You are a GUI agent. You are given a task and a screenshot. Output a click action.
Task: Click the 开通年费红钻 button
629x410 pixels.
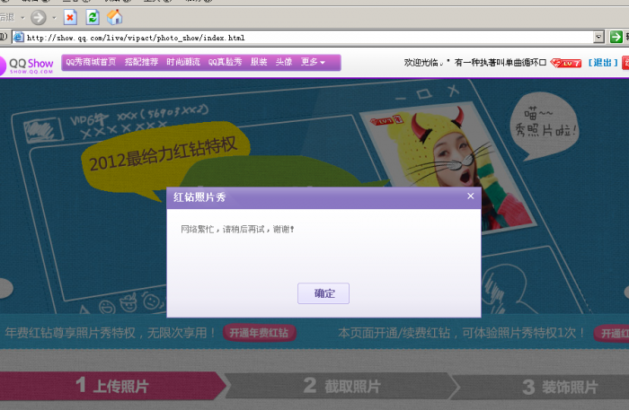coord(260,333)
